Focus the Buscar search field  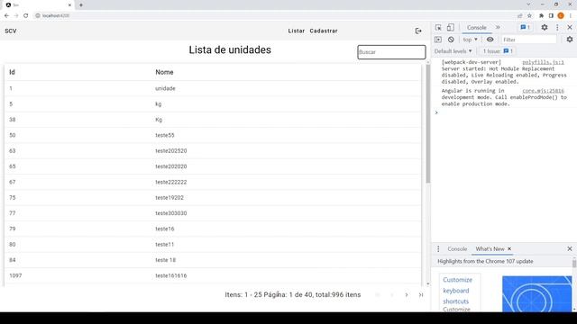point(391,52)
